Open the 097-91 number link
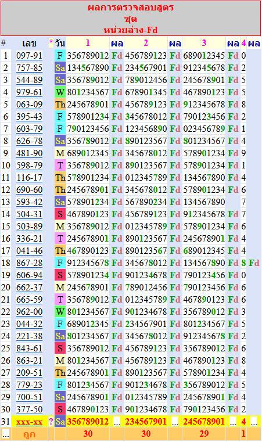 point(29,56)
